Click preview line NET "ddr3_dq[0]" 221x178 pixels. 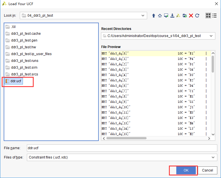coord(115,53)
